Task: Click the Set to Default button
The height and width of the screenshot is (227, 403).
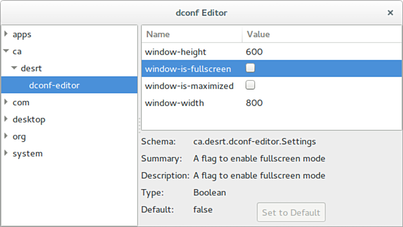Action: (x=291, y=213)
